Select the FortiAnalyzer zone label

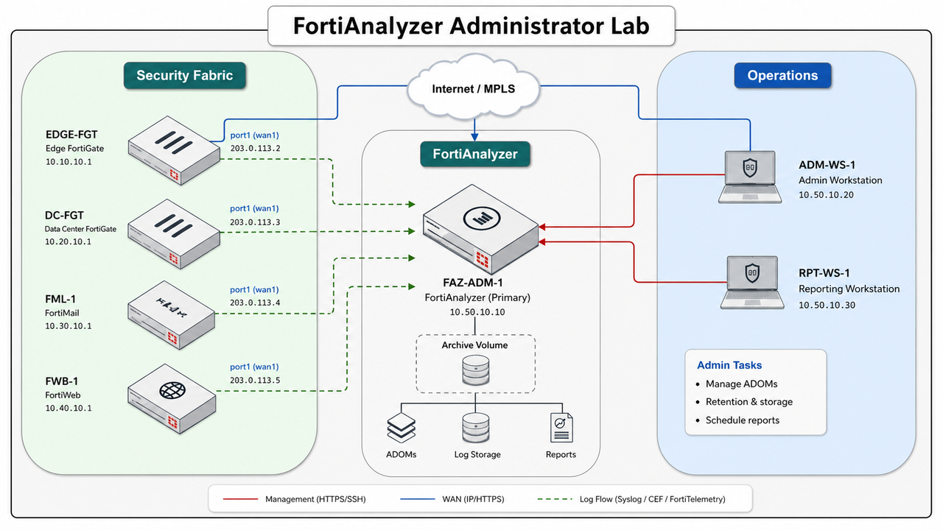[475, 155]
